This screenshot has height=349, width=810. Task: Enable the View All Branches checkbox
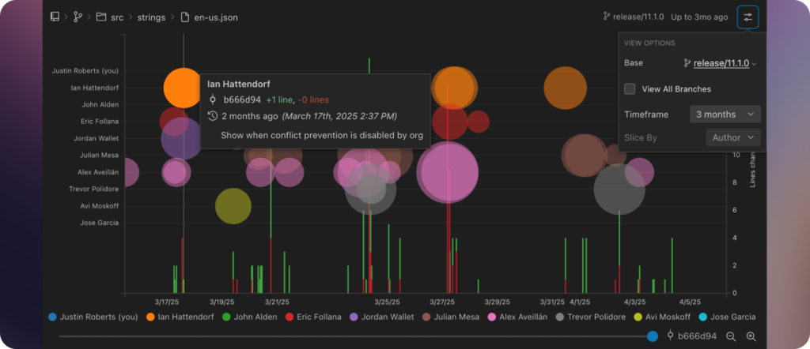click(x=630, y=88)
